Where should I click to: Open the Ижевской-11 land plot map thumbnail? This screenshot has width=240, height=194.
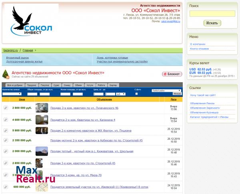pos(42,187)
